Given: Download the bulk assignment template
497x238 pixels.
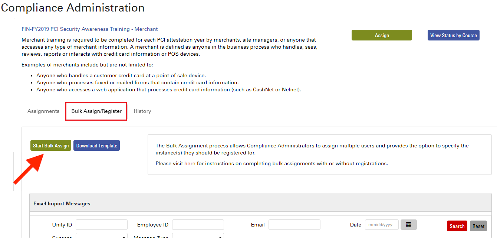Looking at the screenshot, I should 96,146.
